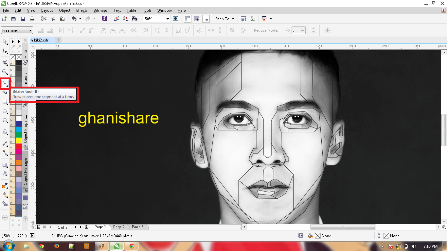Select the Transparency tool
Viewport: 447px width, 251px height.
[x=5, y=174]
